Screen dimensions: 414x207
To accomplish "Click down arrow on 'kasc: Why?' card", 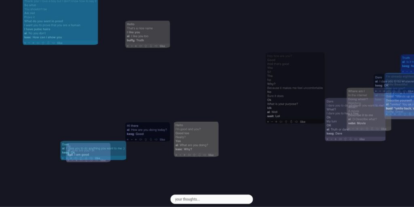I will pos(199,155).
